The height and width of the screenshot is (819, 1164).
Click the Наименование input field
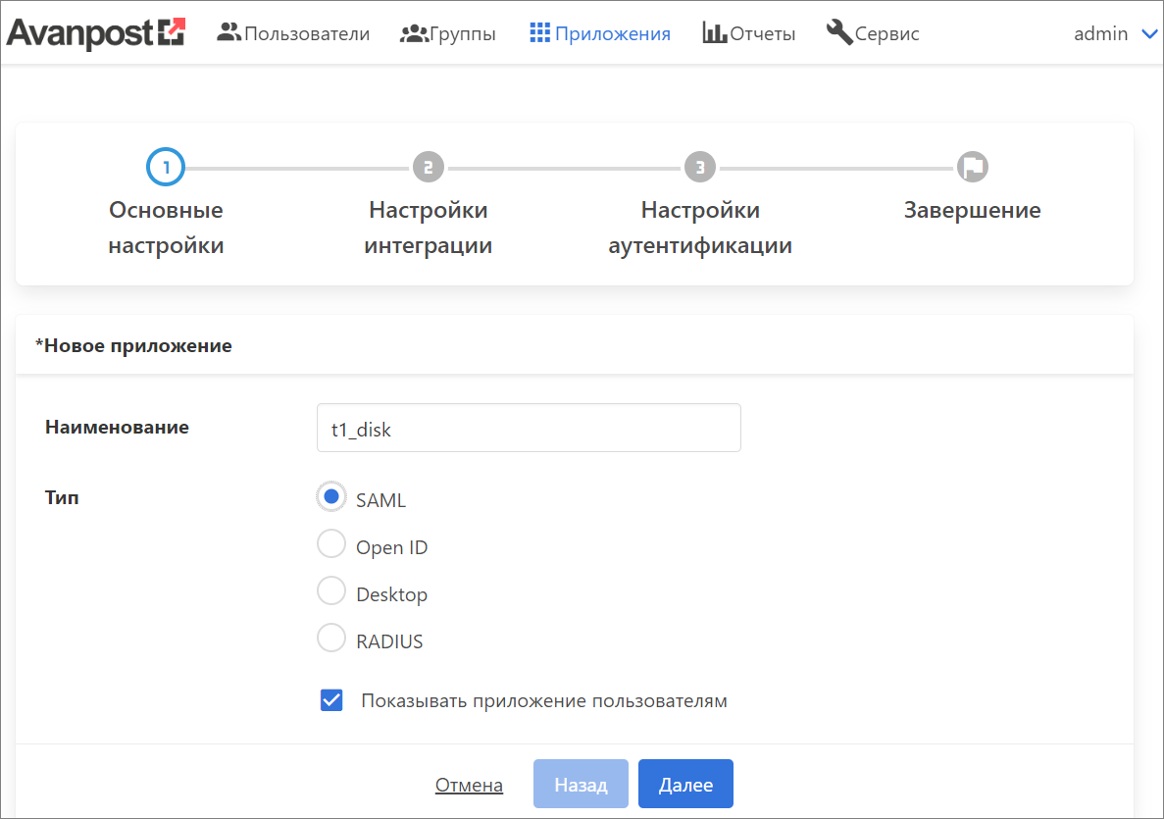pos(529,428)
